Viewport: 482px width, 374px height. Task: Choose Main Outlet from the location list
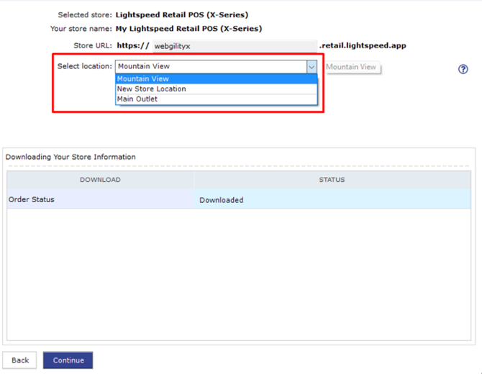(217, 99)
